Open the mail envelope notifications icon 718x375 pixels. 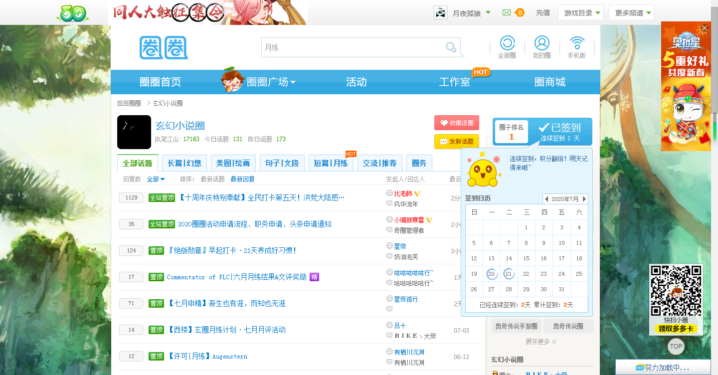click(507, 12)
